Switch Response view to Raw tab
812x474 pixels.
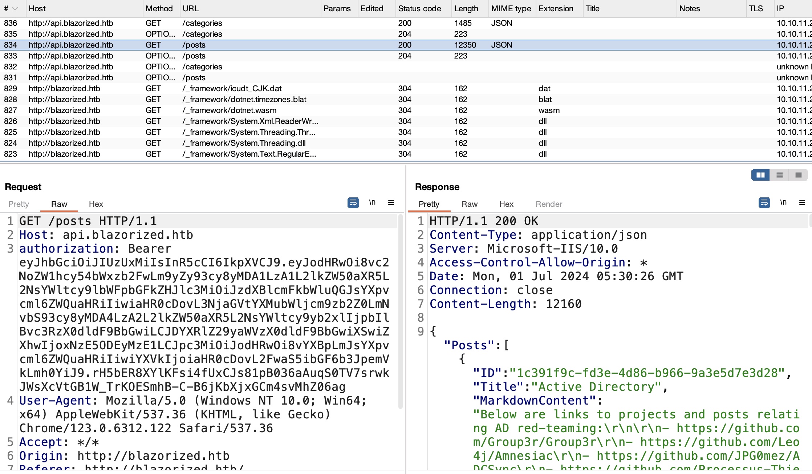469,204
